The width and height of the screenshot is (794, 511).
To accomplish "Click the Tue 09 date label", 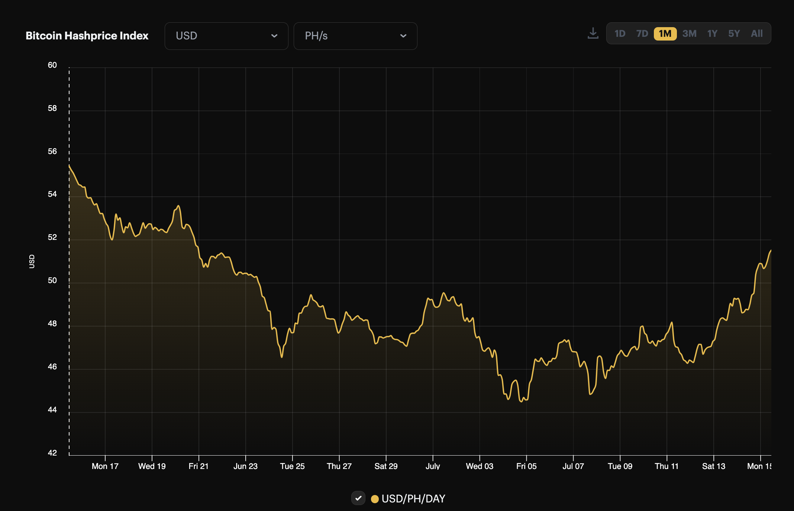I will [x=620, y=466].
